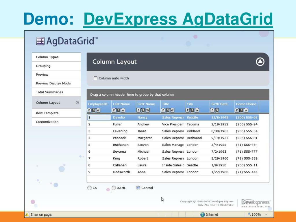Click the Home Phone column header
This screenshot has height=222, width=296.
click(x=247, y=107)
